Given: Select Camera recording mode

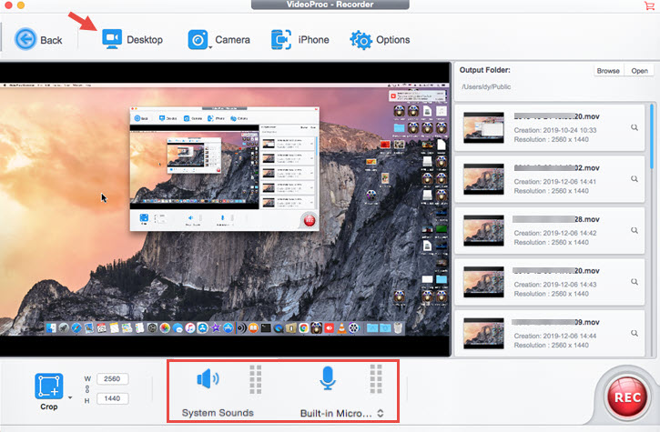Looking at the screenshot, I should (218, 39).
